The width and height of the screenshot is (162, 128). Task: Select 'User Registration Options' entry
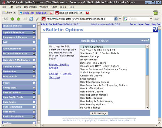pos(113,82)
